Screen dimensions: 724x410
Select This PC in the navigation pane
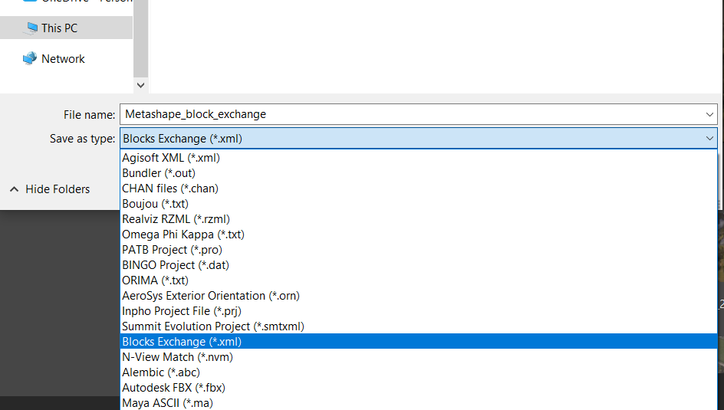pos(66,28)
